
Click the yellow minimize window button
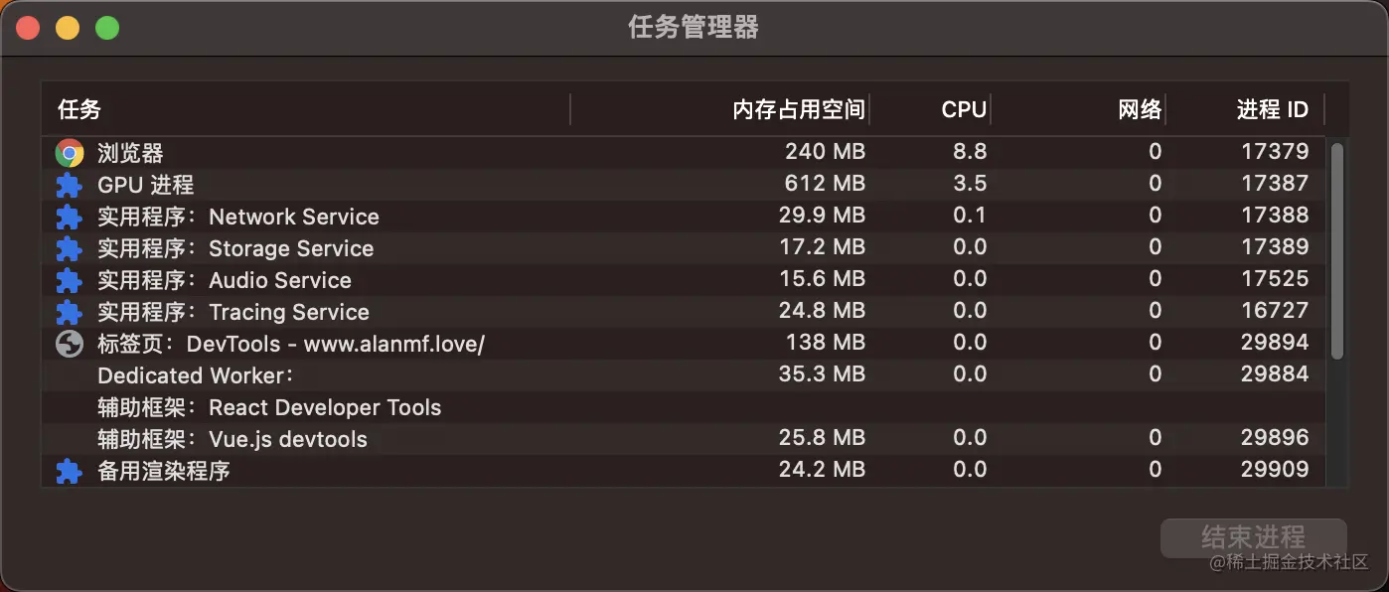pyautogui.click(x=68, y=28)
